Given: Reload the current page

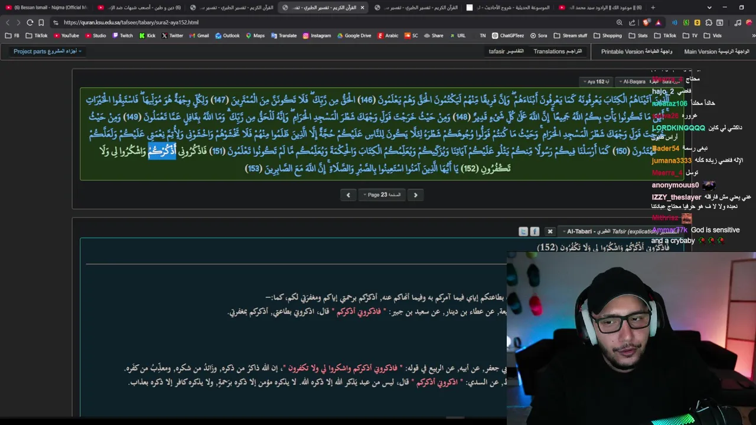Looking at the screenshot, I should (30, 22).
